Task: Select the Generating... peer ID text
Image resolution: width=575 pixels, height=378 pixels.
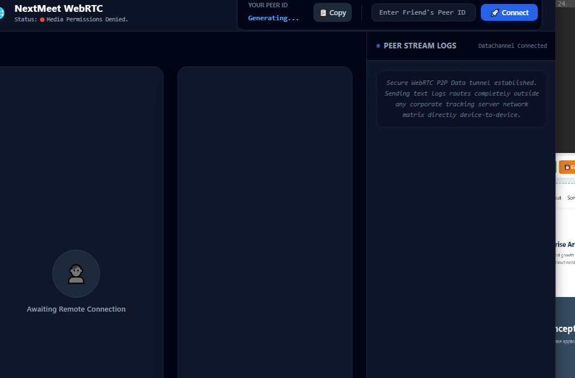Action: [x=273, y=18]
